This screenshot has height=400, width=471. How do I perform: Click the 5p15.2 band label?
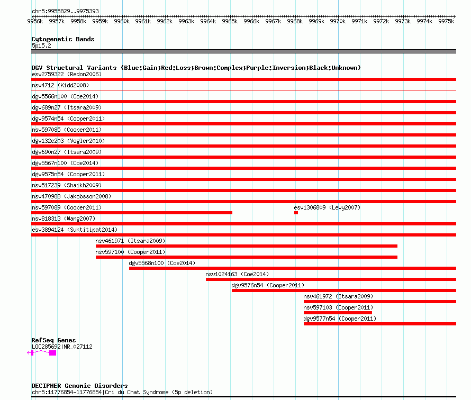[41, 46]
